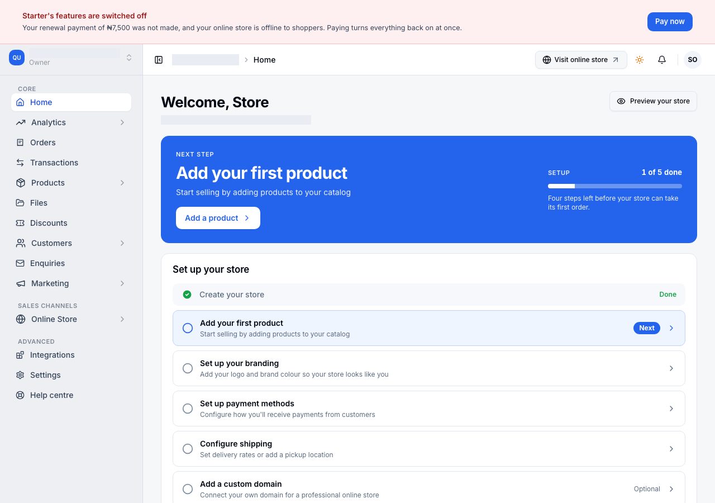Click the Orders sidebar icon
The image size is (715, 503).
tap(20, 143)
